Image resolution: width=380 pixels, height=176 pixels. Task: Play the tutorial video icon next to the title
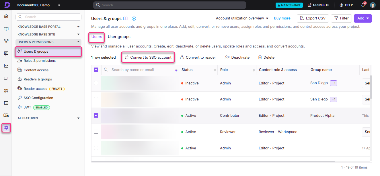[x=134, y=18]
